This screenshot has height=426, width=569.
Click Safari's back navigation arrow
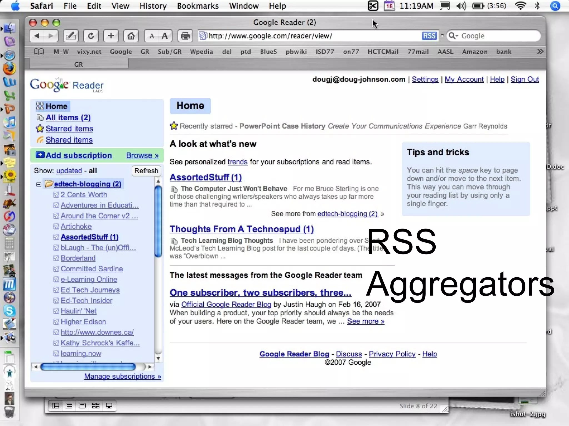[x=37, y=36]
